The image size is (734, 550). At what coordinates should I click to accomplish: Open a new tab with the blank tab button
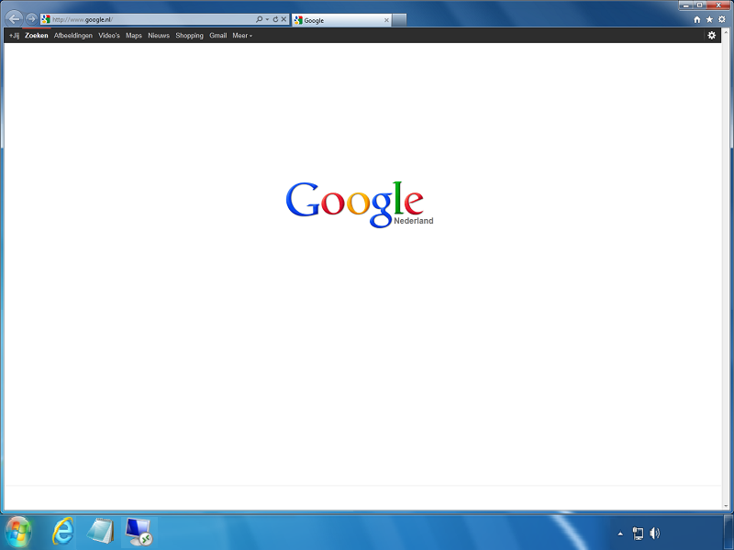tap(399, 20)
